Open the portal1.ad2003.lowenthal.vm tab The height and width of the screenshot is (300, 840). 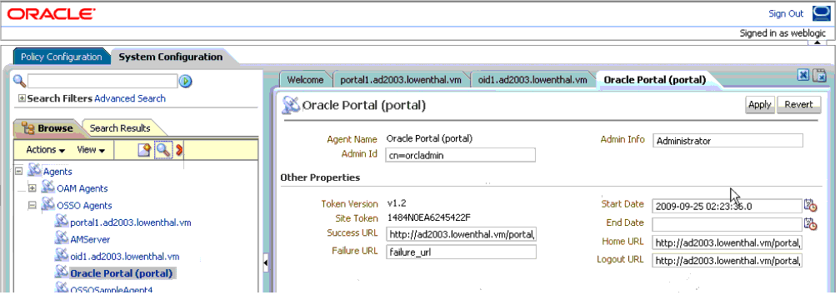coord(401,80)
